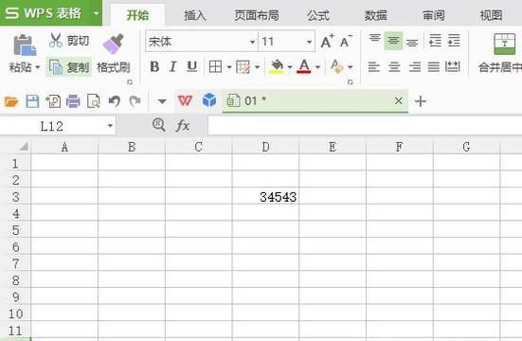522x341 pixels.
Task: Increase font size with A+ icon
Action: pyautogui.click(x=327, y=42)
